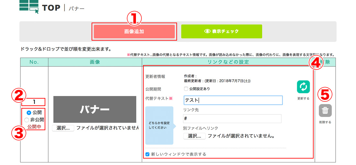
Task: Click 選択... file button under banner image
Action: [x=63, y=128]
